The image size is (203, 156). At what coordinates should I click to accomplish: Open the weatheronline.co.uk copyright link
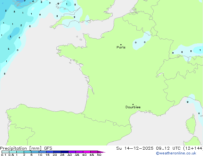pos(176,153)
